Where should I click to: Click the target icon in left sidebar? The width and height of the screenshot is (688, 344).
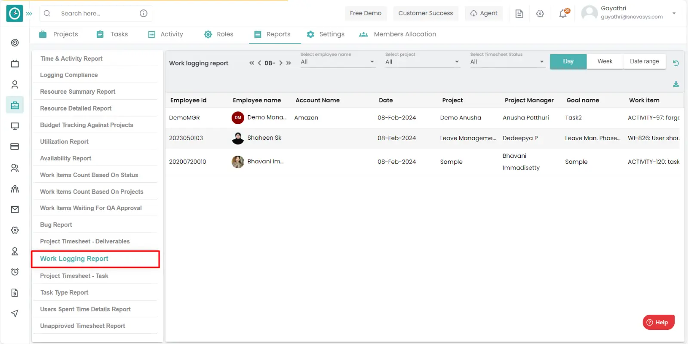15,43
